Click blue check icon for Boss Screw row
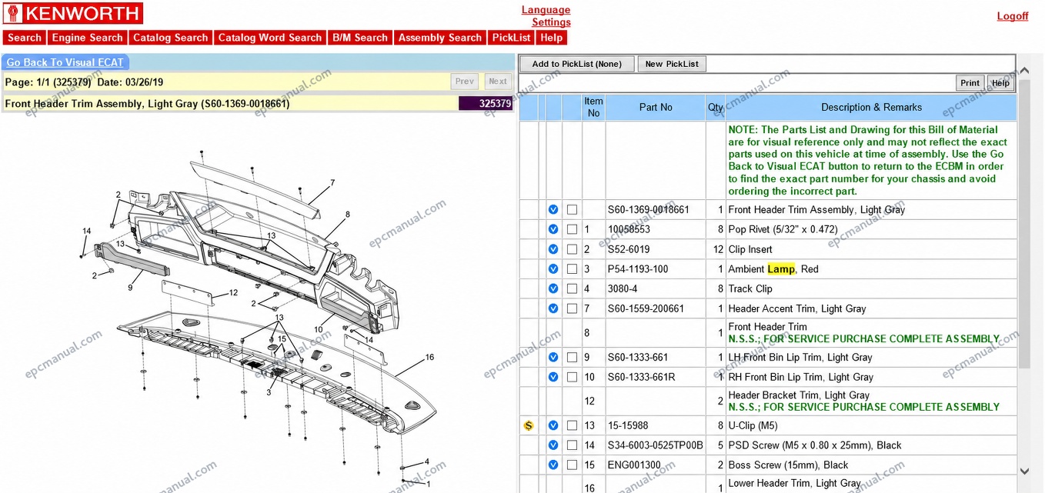The height and width of the screenshot is (493, 1045). pyautogui.click(x=553, y=465)
